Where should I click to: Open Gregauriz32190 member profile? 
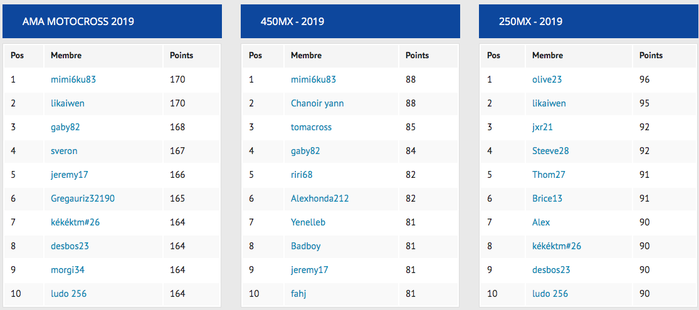click(82, 199)
